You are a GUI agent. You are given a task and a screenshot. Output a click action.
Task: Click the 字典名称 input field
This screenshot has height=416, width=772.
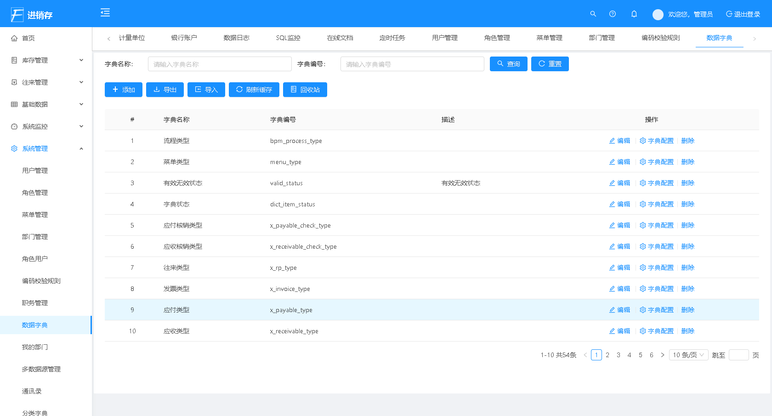pyautogui.click(x=220, y=64)
